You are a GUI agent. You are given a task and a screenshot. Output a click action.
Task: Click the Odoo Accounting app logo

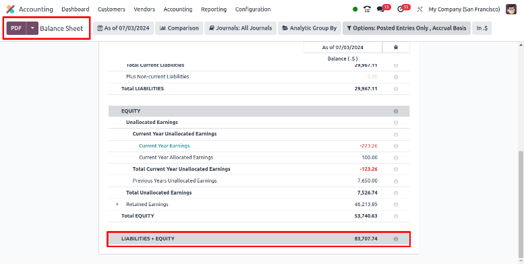pos(10,9)
